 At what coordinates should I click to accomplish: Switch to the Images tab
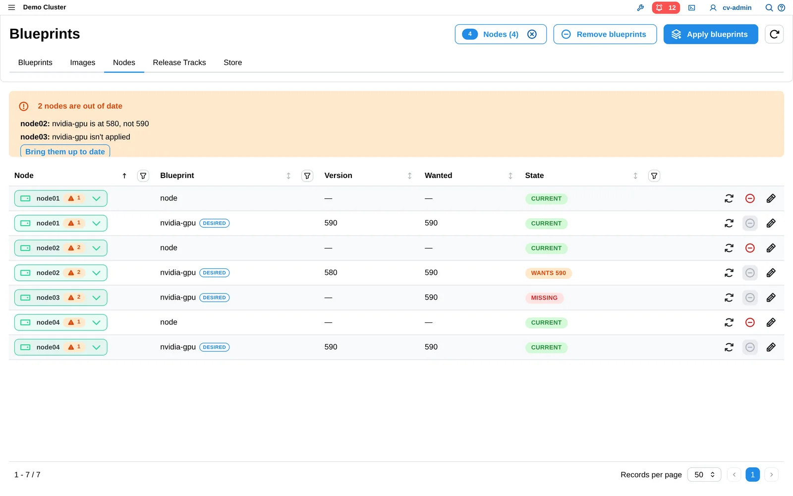[x=83, y=62]
